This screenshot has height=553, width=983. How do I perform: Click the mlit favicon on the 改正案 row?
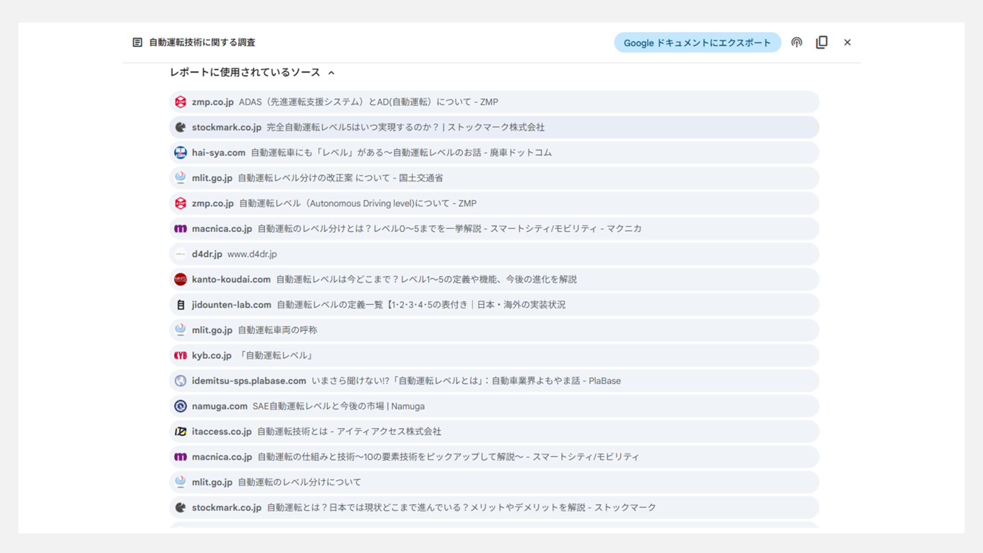click(180, 178)
